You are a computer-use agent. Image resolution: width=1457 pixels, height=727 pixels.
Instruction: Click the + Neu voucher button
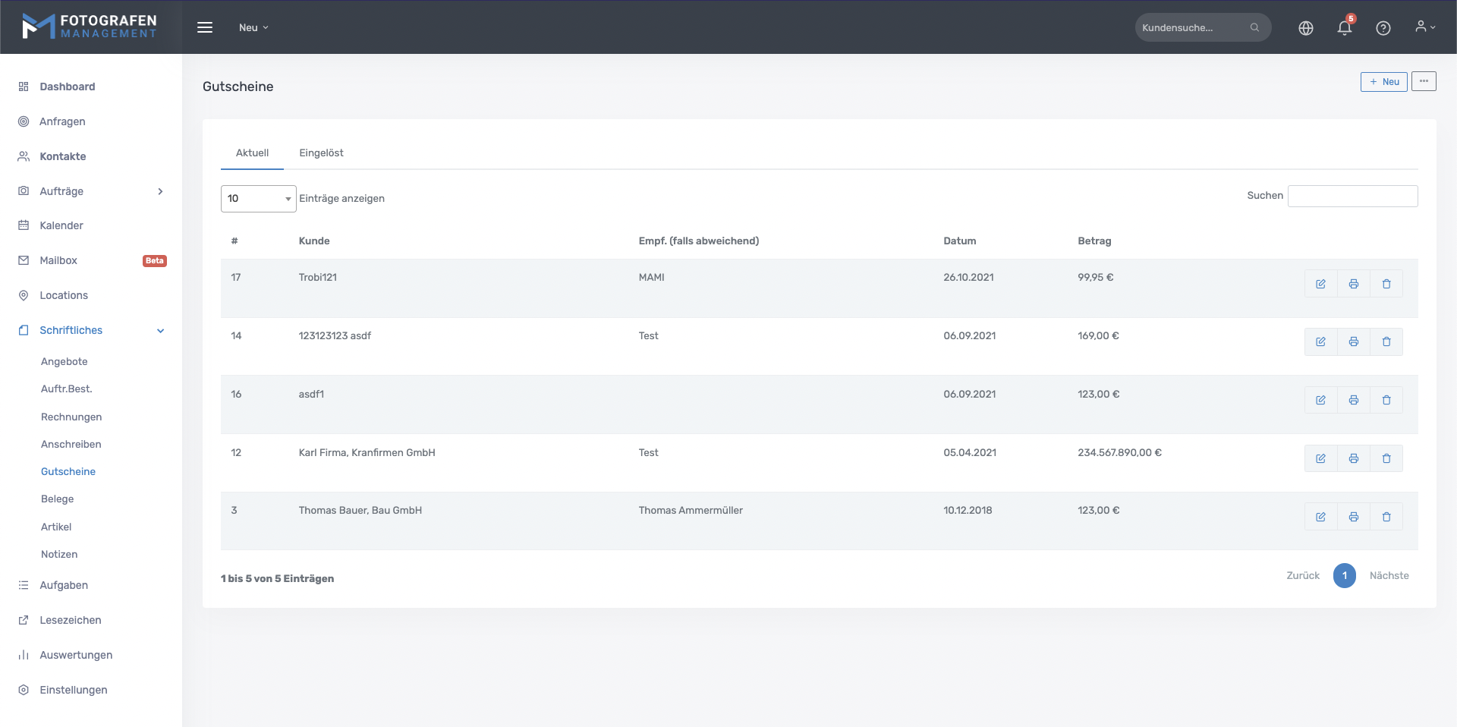tap(1383, 82)
